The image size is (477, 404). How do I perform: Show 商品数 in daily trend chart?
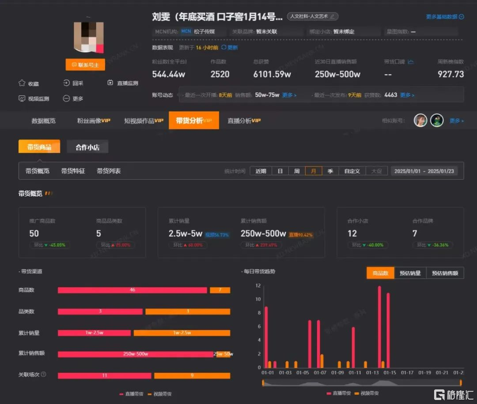tap(381, 273)
